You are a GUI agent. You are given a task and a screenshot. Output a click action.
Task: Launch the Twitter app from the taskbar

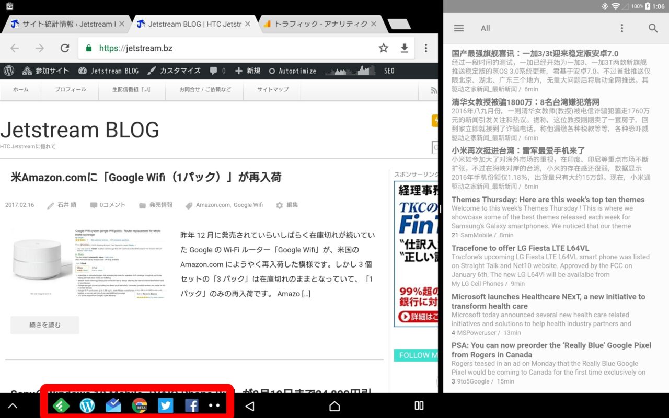165,406
